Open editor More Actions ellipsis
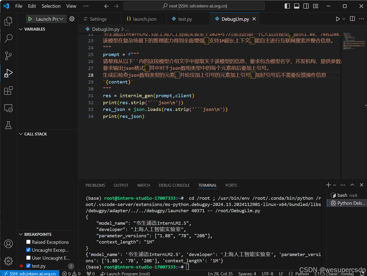This screenshot has width=367, height=276. [362, 19]
